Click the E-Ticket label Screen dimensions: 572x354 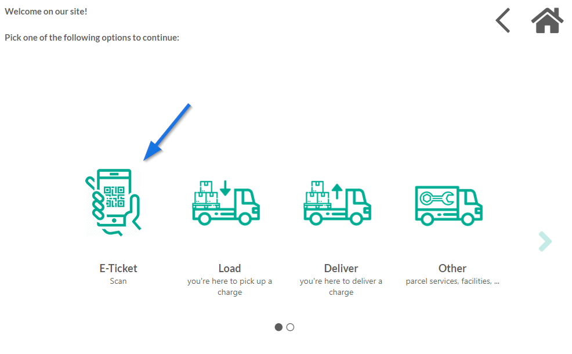click(x=118, y=268)
